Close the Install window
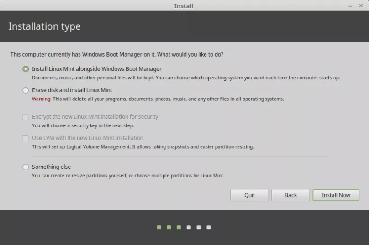The height and width of the screenshot is (245, 370). coord(361,5)
